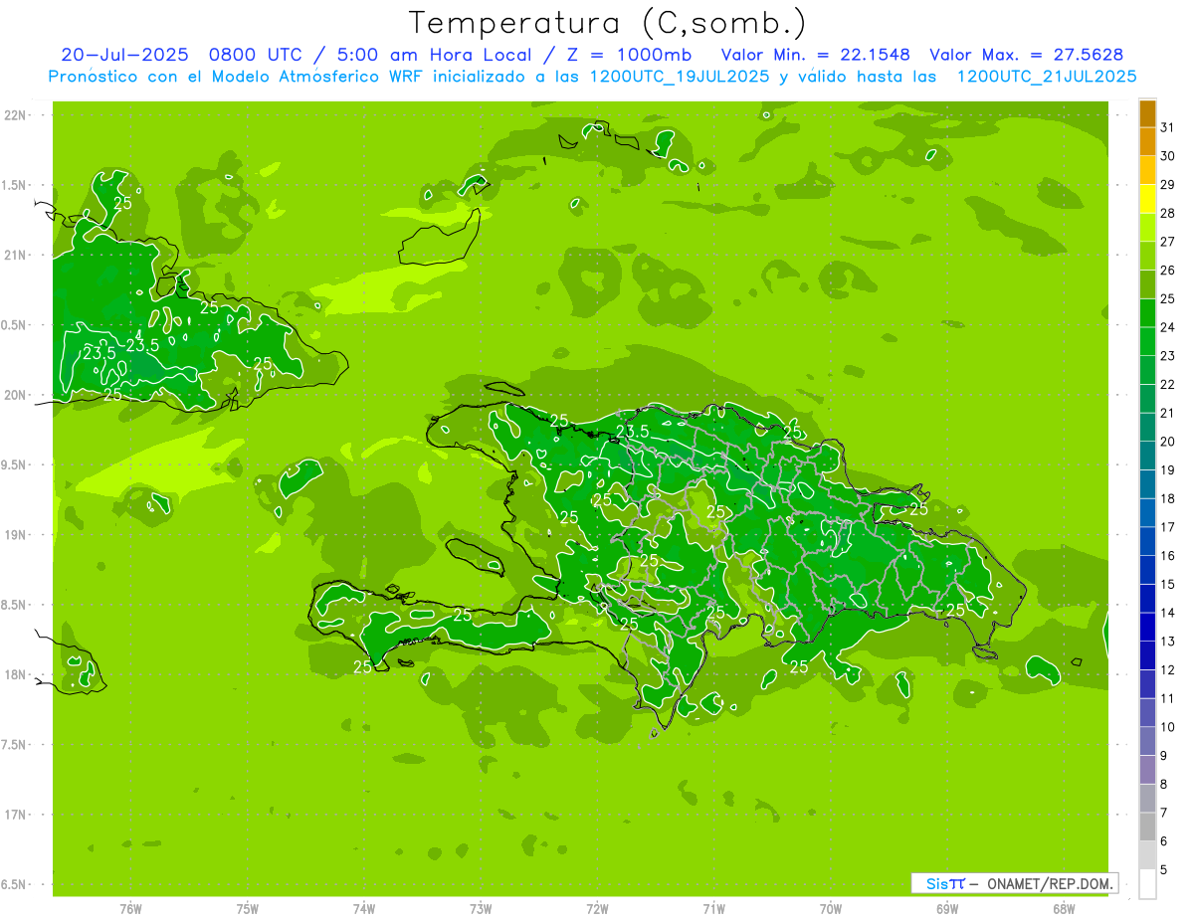Click the colorbar value label '29'
Image resolution: width=1194 pixels, height=922 pixels.
coord(1168,185)
